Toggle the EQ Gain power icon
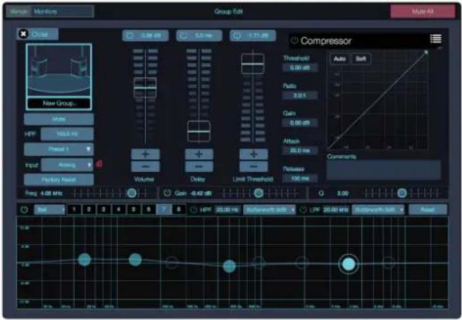 (x=168, y=193)
